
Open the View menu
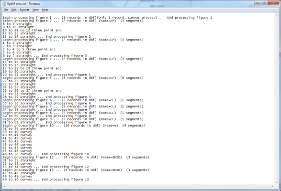click(35, 10)
